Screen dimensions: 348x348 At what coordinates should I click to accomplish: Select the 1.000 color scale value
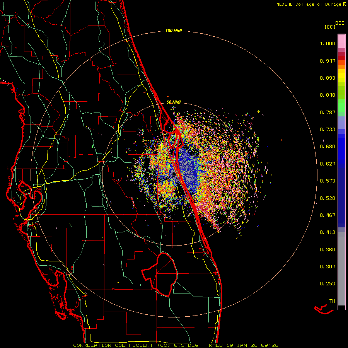[x=328, y=43]
